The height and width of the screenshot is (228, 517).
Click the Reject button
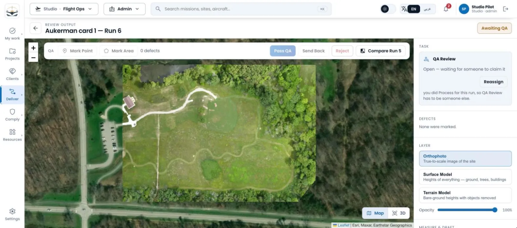(x=342, y=51)
